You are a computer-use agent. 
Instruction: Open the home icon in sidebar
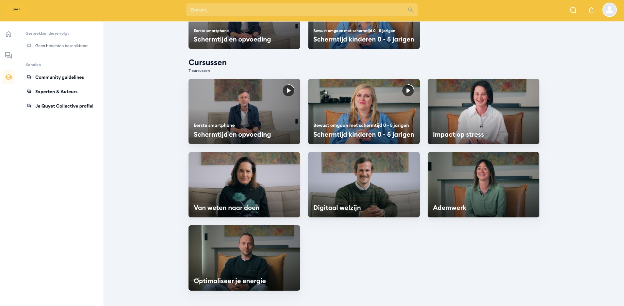pos(8,34)
